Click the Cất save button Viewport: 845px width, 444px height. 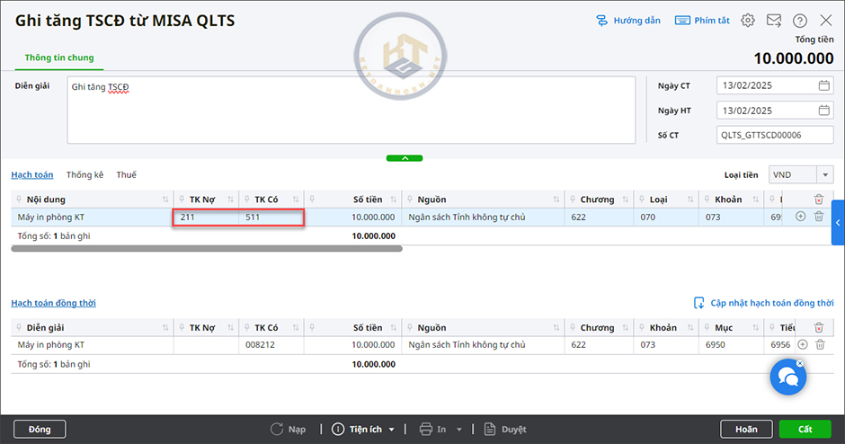(805, 429)
